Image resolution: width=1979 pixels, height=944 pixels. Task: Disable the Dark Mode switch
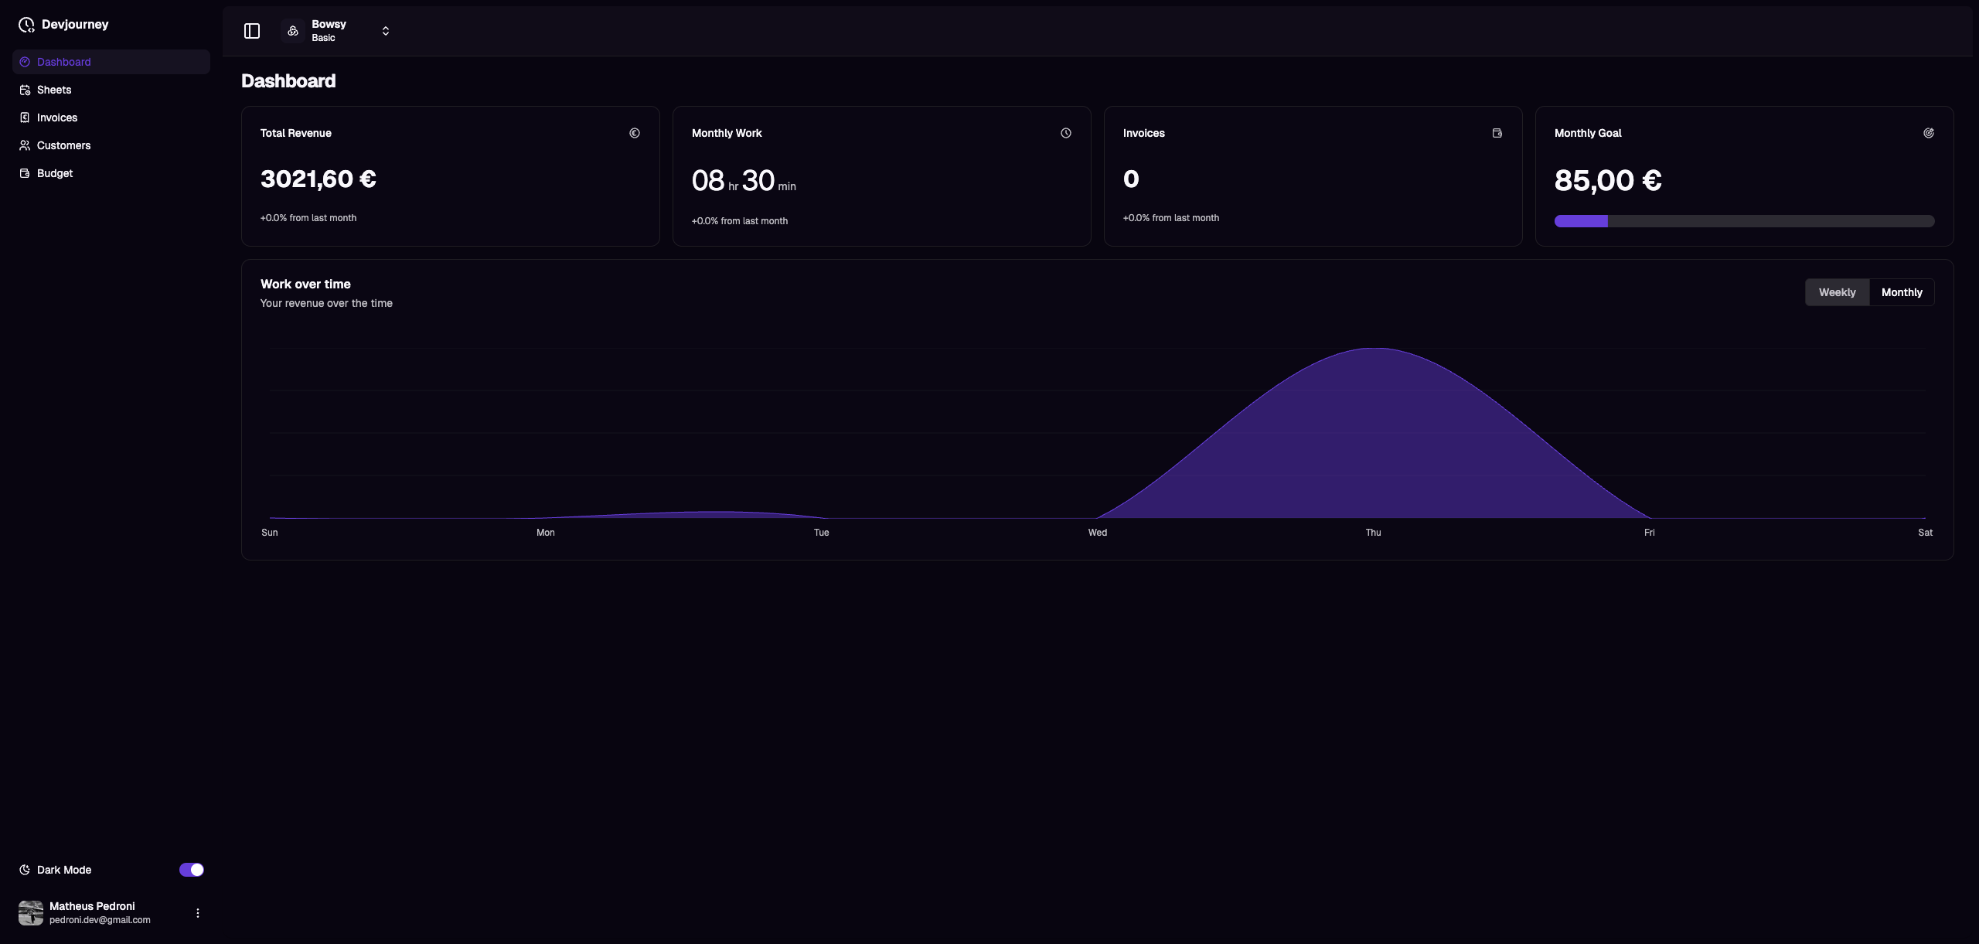pyautogui.click(x=192, y=870)
